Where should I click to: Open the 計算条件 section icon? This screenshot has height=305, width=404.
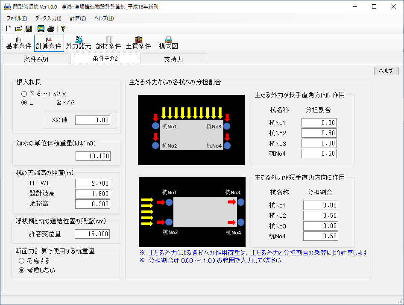49,43
